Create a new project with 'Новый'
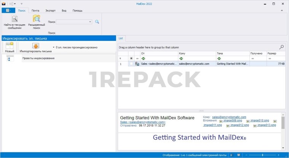 pyautogui.click(x=10, y=46)
